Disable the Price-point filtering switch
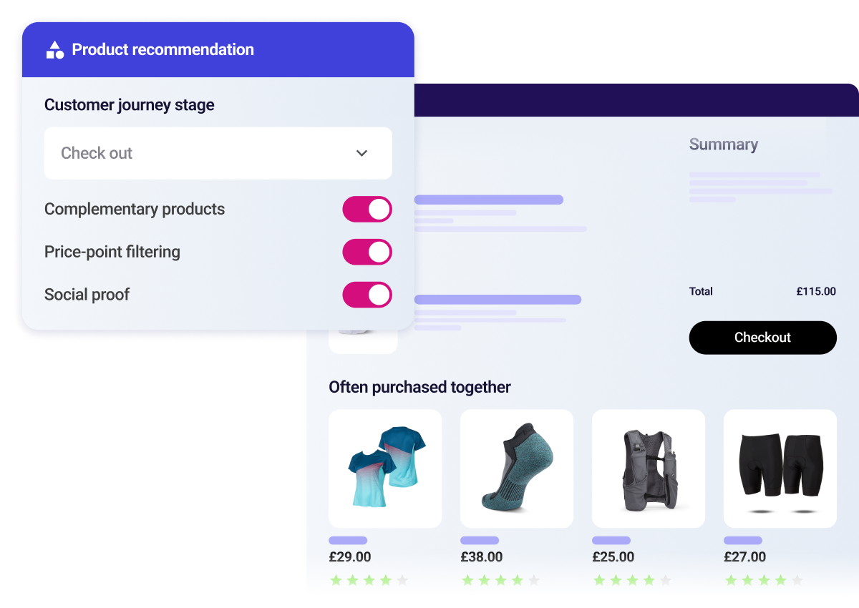Screen dimensions: 859x608 pos(367,252)
